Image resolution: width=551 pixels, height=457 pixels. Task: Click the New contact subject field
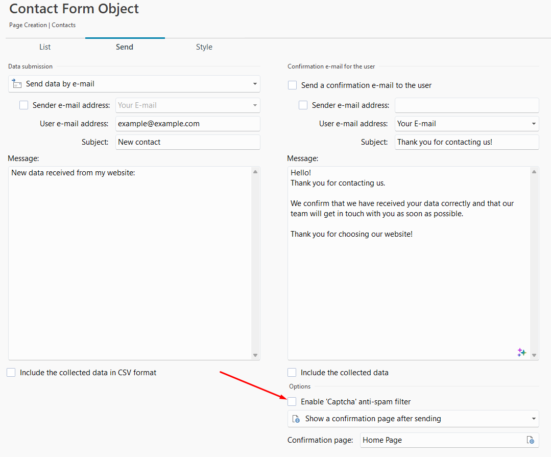[x=187, y=142]
